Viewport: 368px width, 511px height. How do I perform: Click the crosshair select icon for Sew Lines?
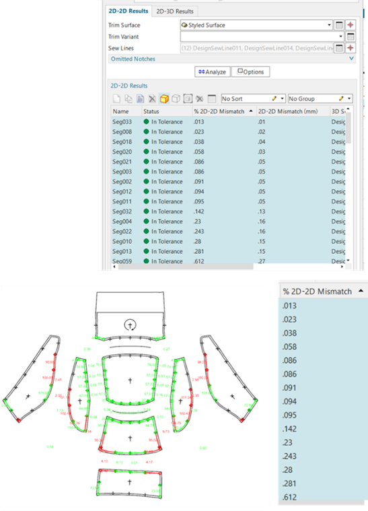[351, 48]
